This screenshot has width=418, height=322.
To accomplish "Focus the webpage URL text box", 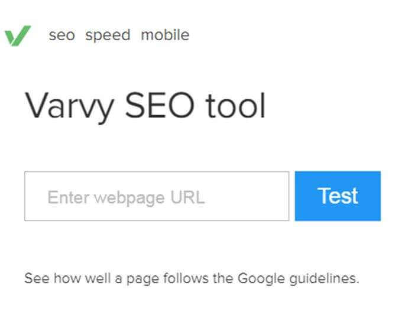I will [156, 196].
